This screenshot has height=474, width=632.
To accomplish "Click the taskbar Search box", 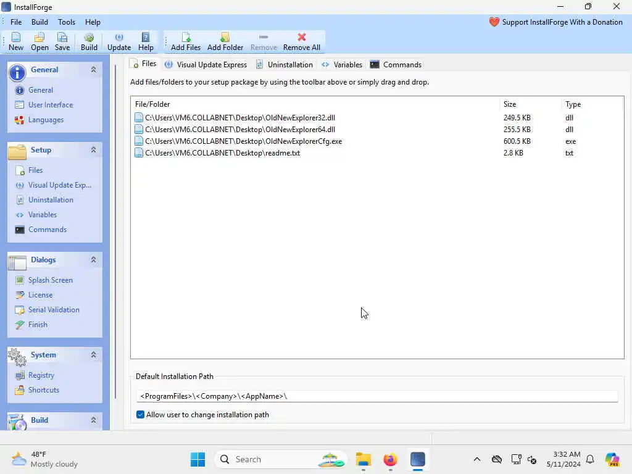I will [x=281, y=459].
